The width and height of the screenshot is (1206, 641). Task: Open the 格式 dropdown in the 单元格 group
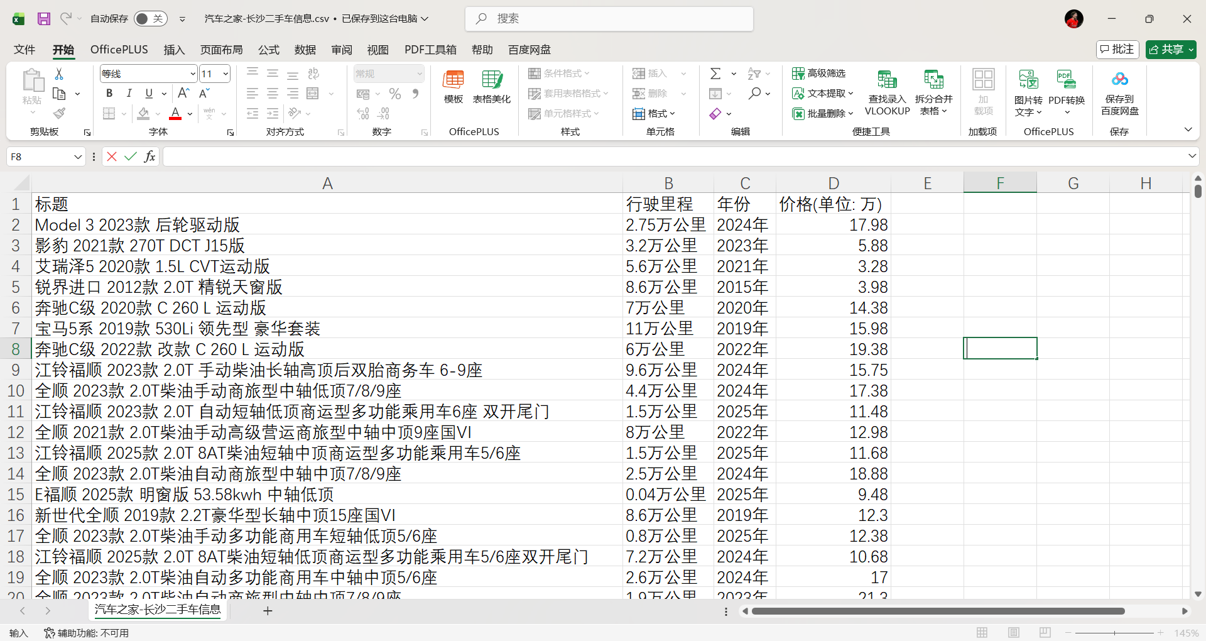point(653,114)
